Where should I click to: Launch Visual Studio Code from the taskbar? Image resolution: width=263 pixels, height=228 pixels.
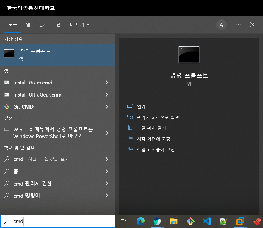(x=207, y=221)
